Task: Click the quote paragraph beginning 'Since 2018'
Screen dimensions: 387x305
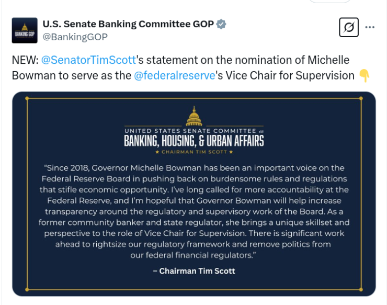Action: (x=194, y=211)
